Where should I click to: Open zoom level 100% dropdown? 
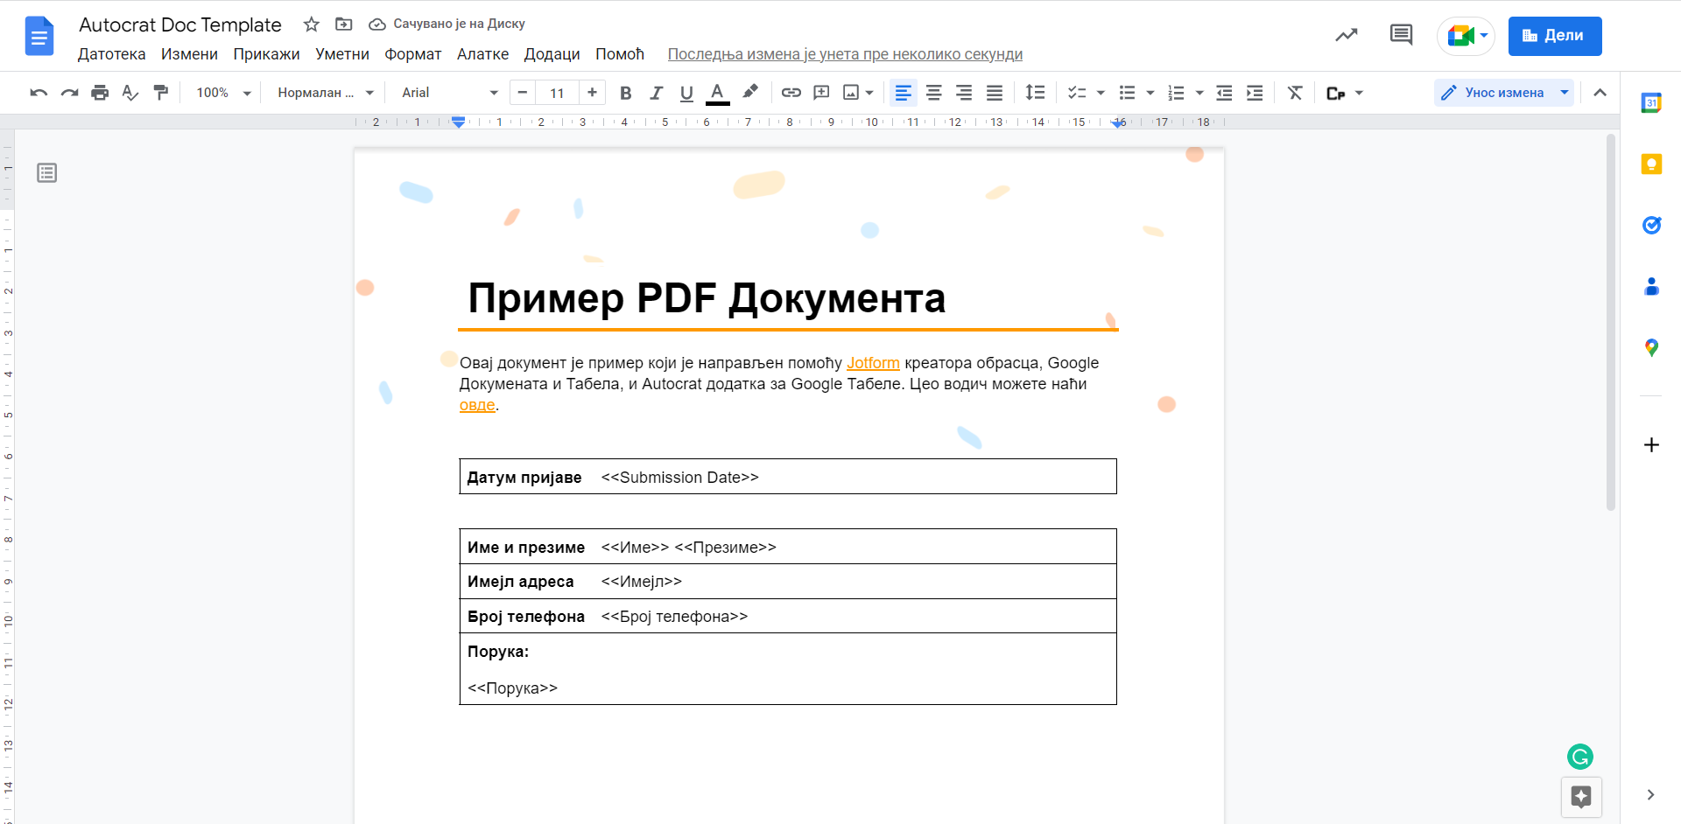223,93
